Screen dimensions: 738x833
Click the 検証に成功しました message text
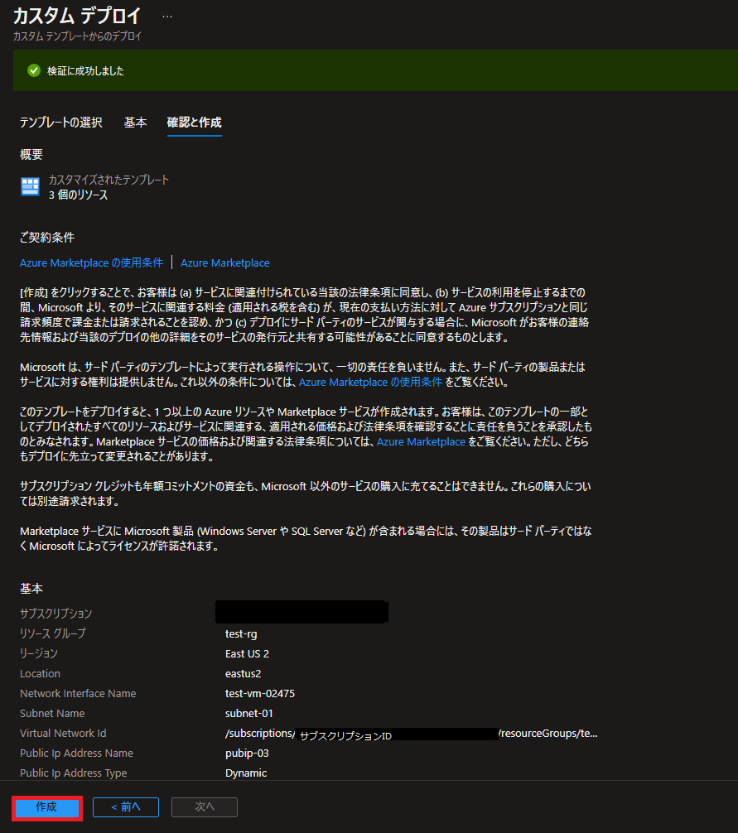pos(85,70)
